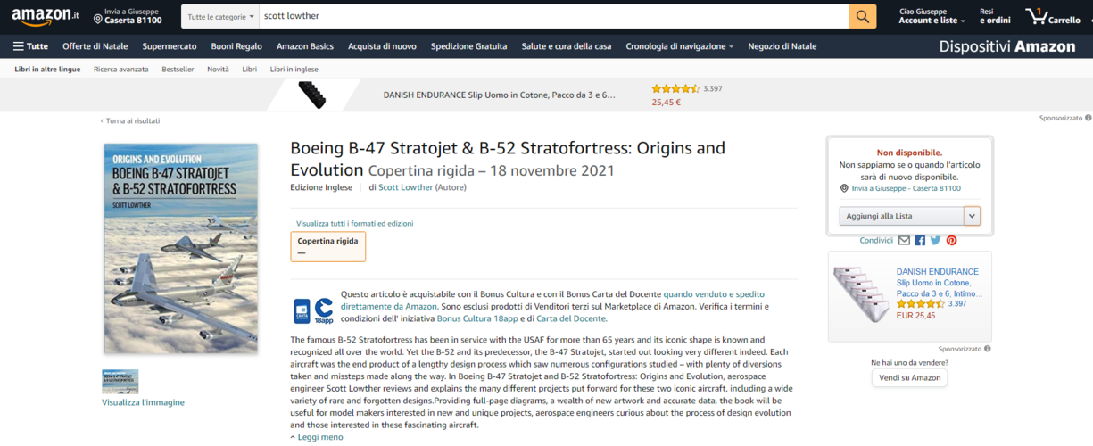Open Salute e cura della casa

click(567, 46)
